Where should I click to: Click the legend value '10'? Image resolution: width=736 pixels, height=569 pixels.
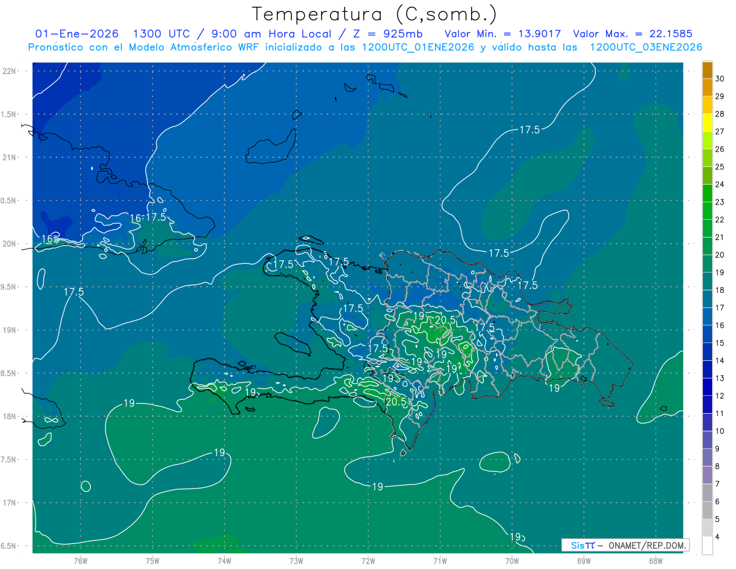click(x=720, y=431)
